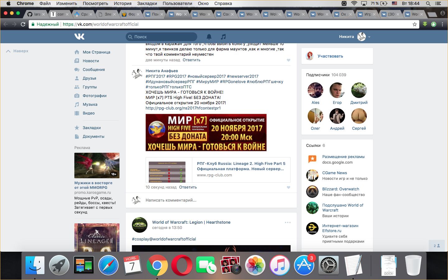Like the comment posted две минуты назад
The width and height of the screenshot is (448, 280).
click(x=288, y=60)
